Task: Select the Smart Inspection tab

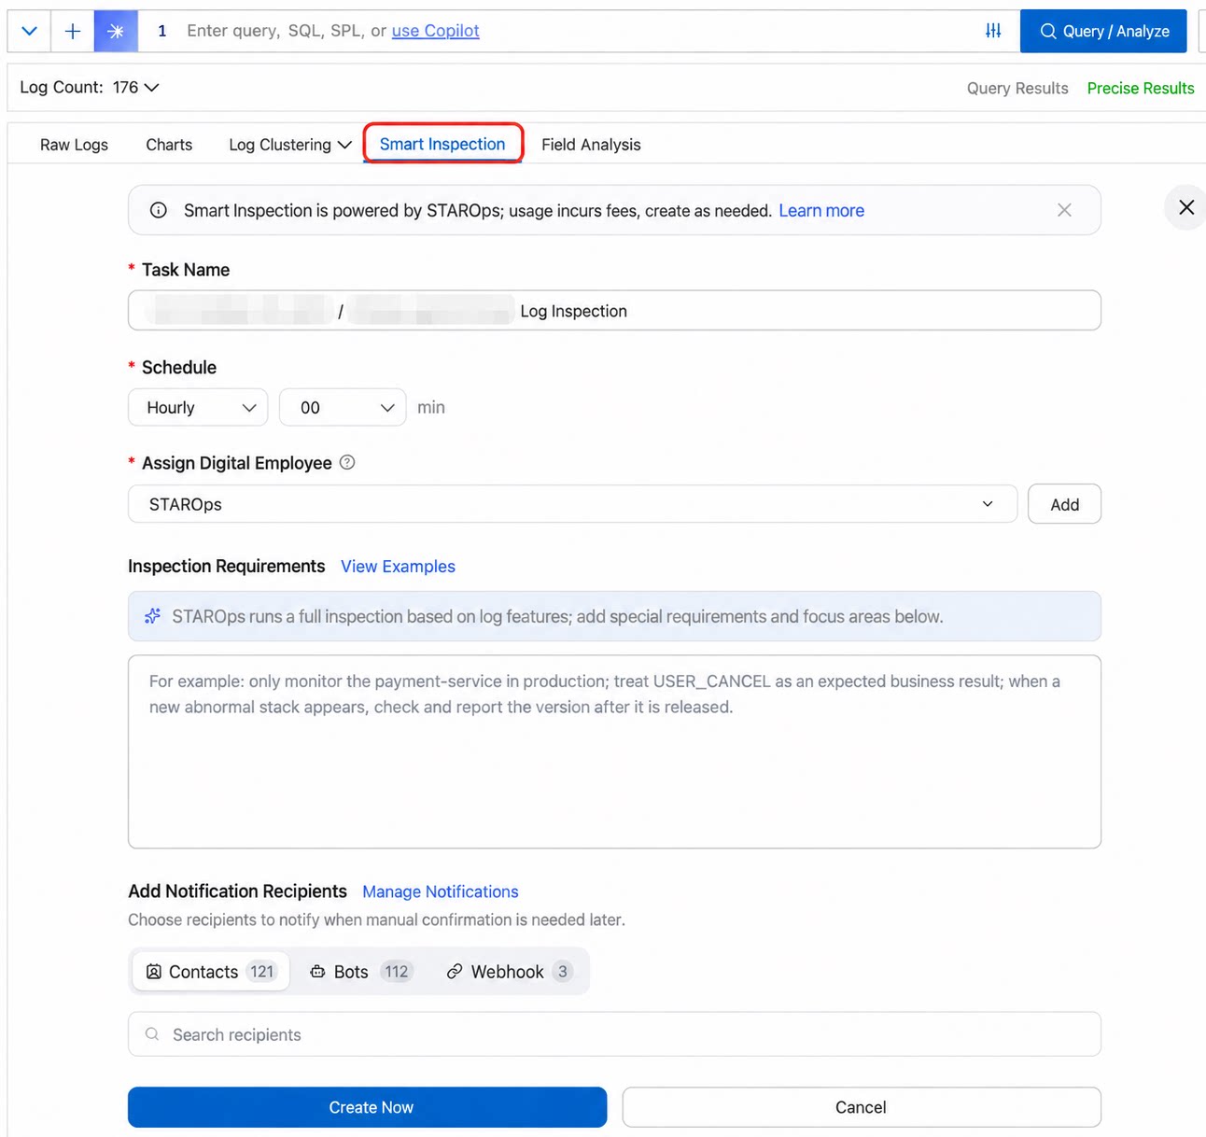Action: [442, 144]
